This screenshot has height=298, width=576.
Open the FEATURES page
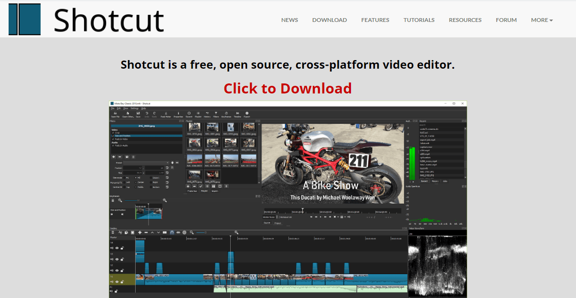(x=375, y=20)
